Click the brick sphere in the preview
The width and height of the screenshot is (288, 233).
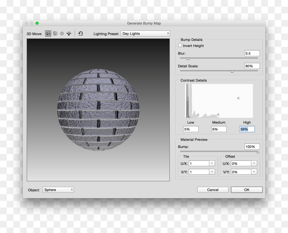pos(98,110)
